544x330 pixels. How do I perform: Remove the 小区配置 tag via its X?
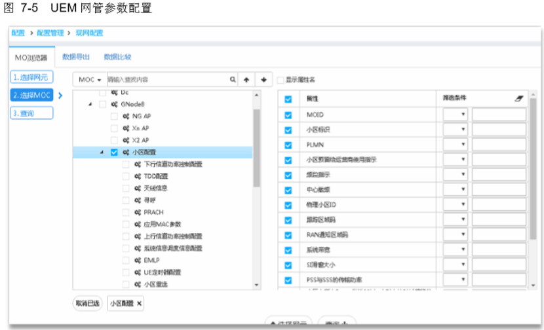click(x=139, y=304)
